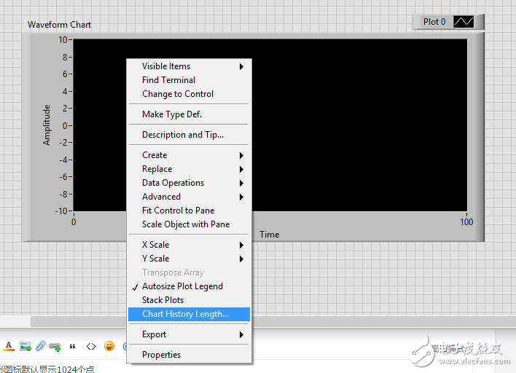516x373 pixels.
Task: Click the Amplitude Y-axis label
Action: [47, 125]
